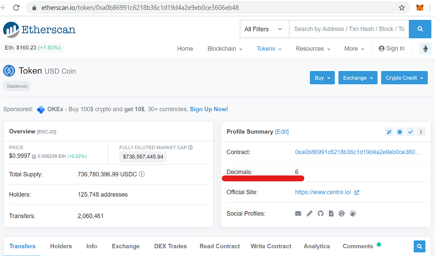The image size is (435, 256).
Task: Switch to the Holders tab
Action: point(61,246)
